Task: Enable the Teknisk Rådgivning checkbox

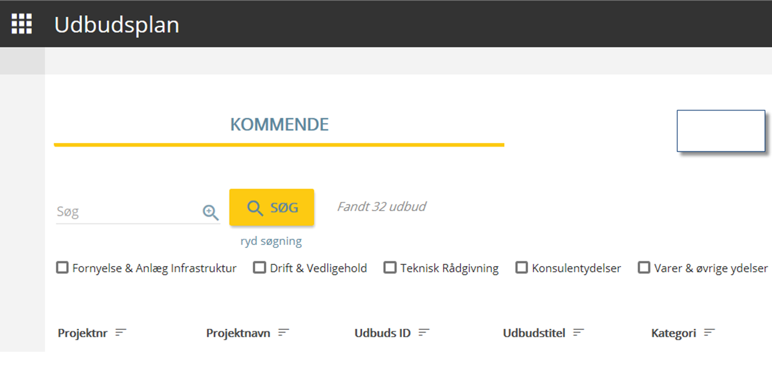Action: (x=390, y=267)
